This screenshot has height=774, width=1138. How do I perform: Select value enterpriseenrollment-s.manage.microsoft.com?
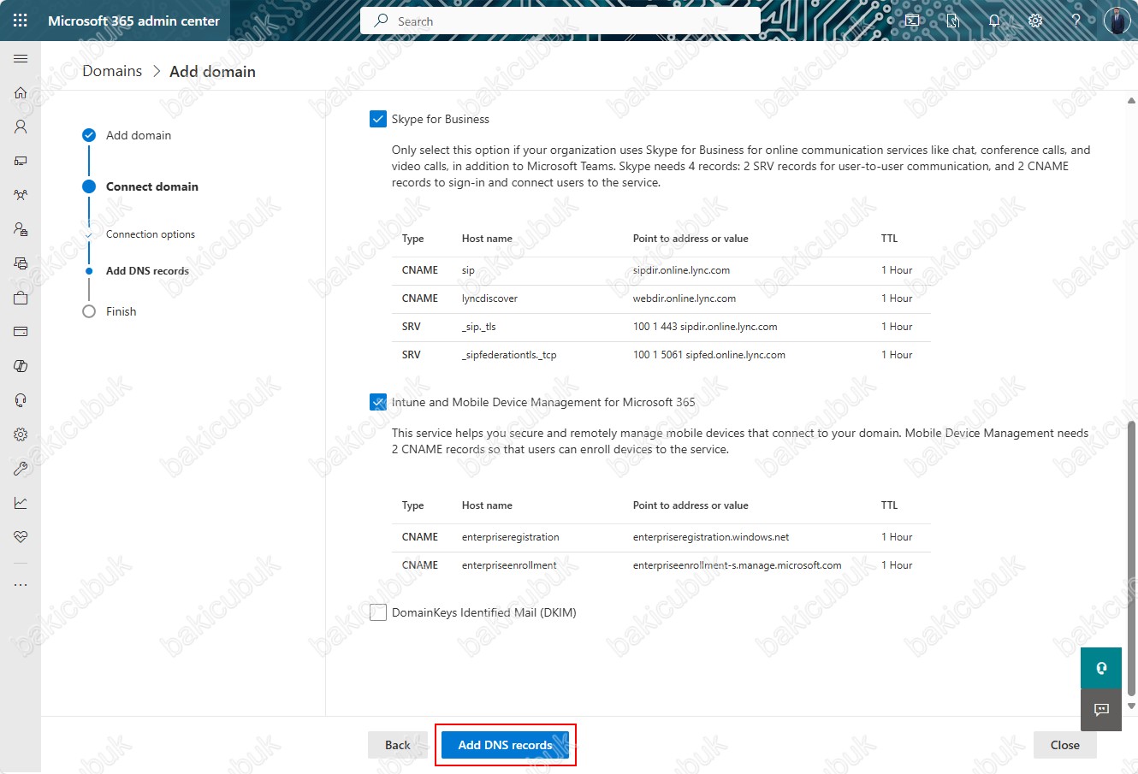pos(738,565)
